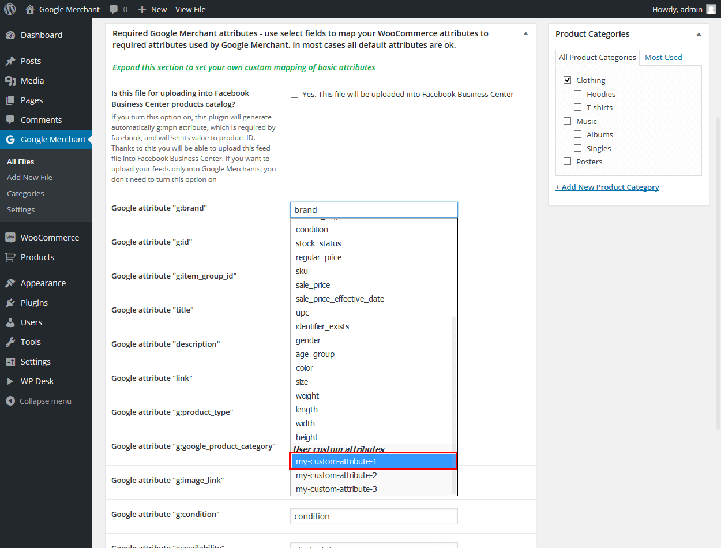Click the admin avatar icon
The image size is (721, 548).
pos(711,9)
